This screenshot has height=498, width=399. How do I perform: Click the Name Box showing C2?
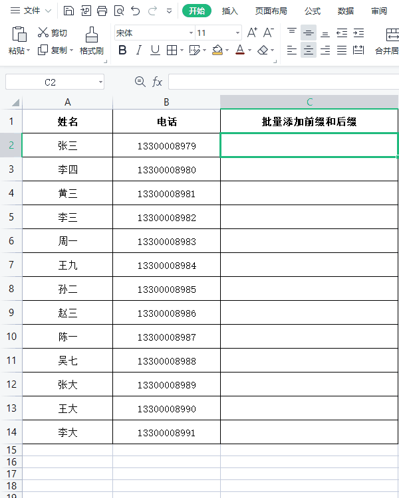[55, 82]
